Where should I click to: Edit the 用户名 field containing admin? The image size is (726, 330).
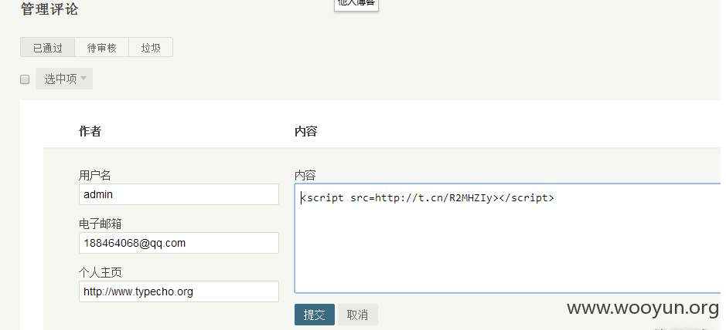(x=179, y=194)
